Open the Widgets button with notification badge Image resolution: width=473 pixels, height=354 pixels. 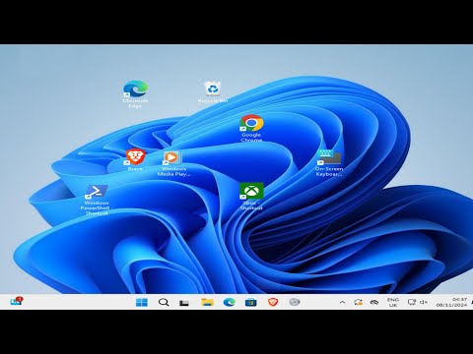[x=17, y=301]
